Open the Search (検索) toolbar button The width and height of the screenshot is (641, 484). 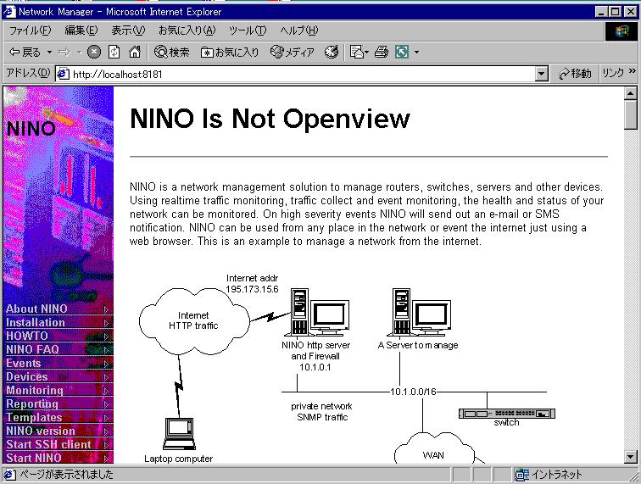click(172, 53)
